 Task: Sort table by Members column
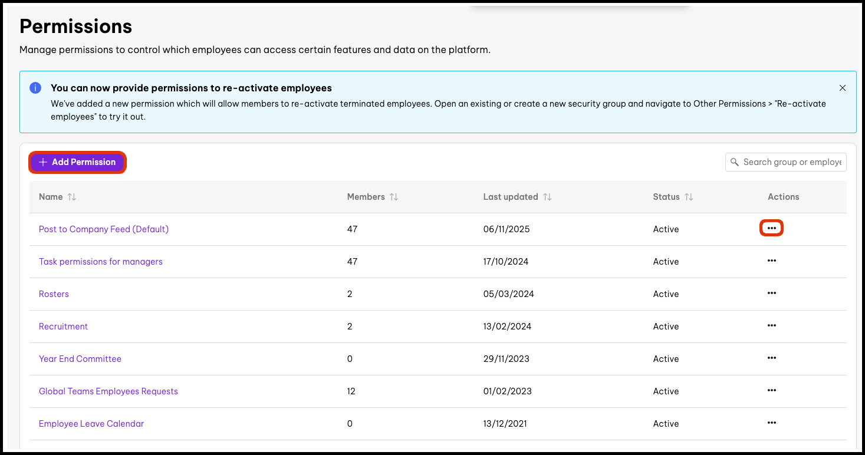(394, 197)
